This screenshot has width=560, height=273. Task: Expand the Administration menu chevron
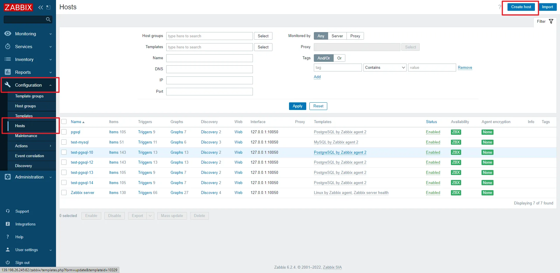(x=50, y=177)
